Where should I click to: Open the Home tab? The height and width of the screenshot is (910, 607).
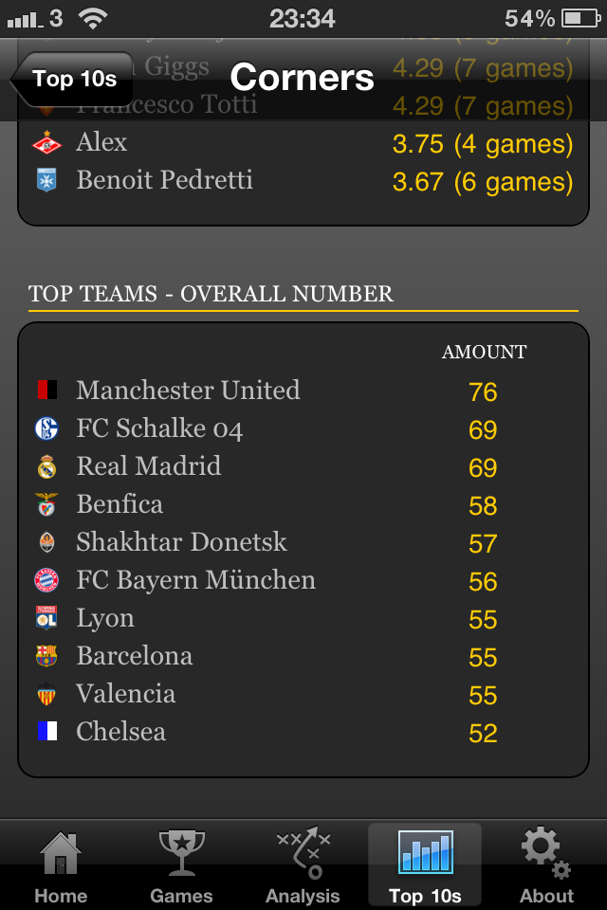[x=61, y=865]
